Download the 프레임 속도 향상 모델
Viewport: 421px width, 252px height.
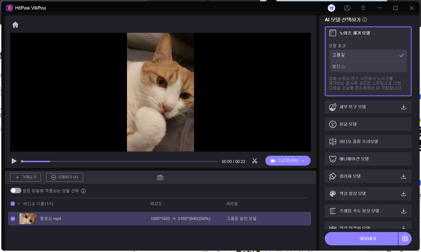click(x=403, y=211)
